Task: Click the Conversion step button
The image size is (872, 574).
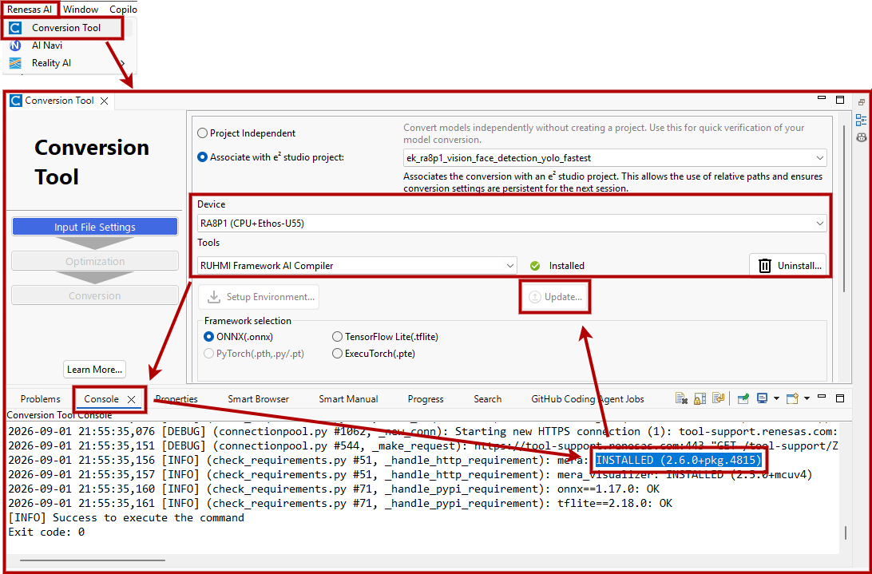Action: (x=94, y=295)
